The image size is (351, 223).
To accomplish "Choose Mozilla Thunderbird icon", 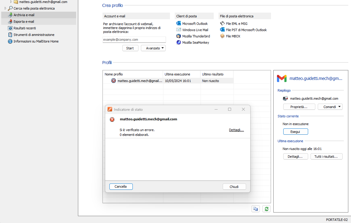I will click(179, 36).
